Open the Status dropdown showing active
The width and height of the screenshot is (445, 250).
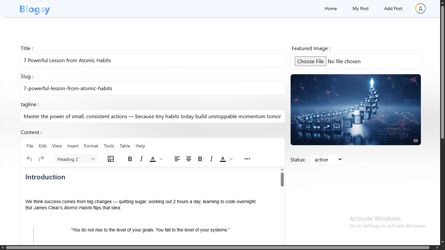pyautogui.click(x=326, y=159)
